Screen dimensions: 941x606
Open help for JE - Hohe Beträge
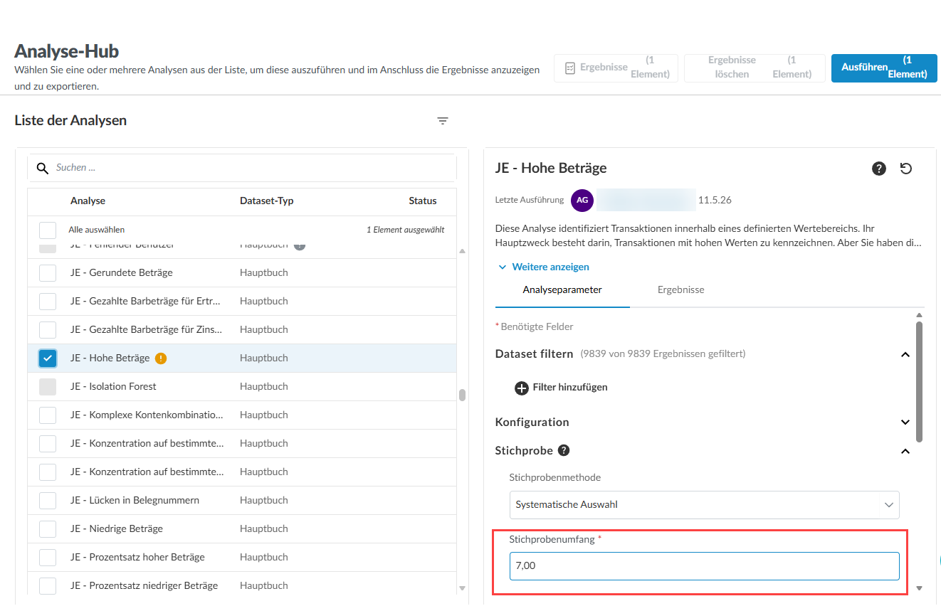(x=879, y=169)
